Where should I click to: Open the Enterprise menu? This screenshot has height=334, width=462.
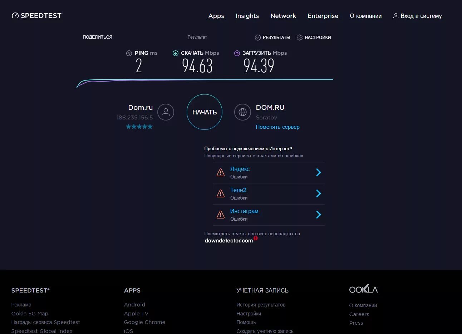pyautogui.click(x=323, y=16)
